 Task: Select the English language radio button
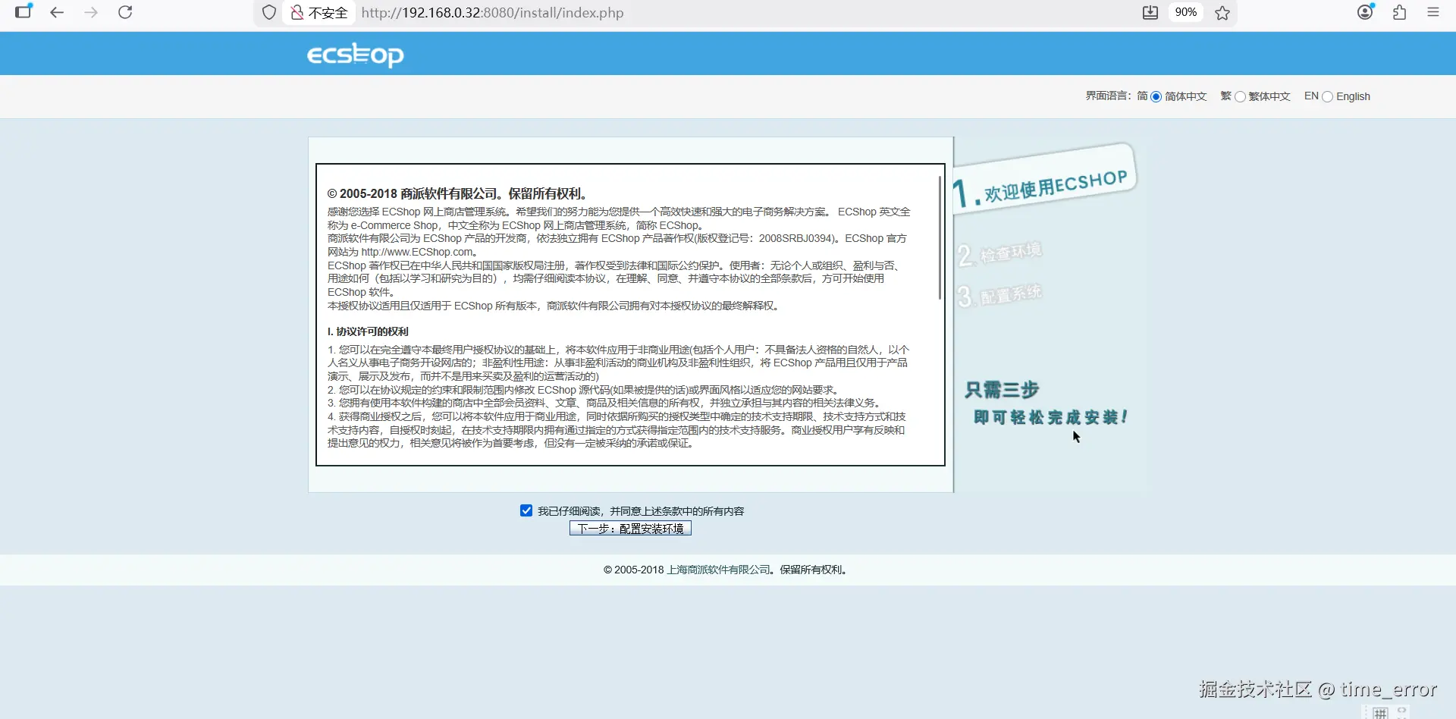pos(1327,96)
